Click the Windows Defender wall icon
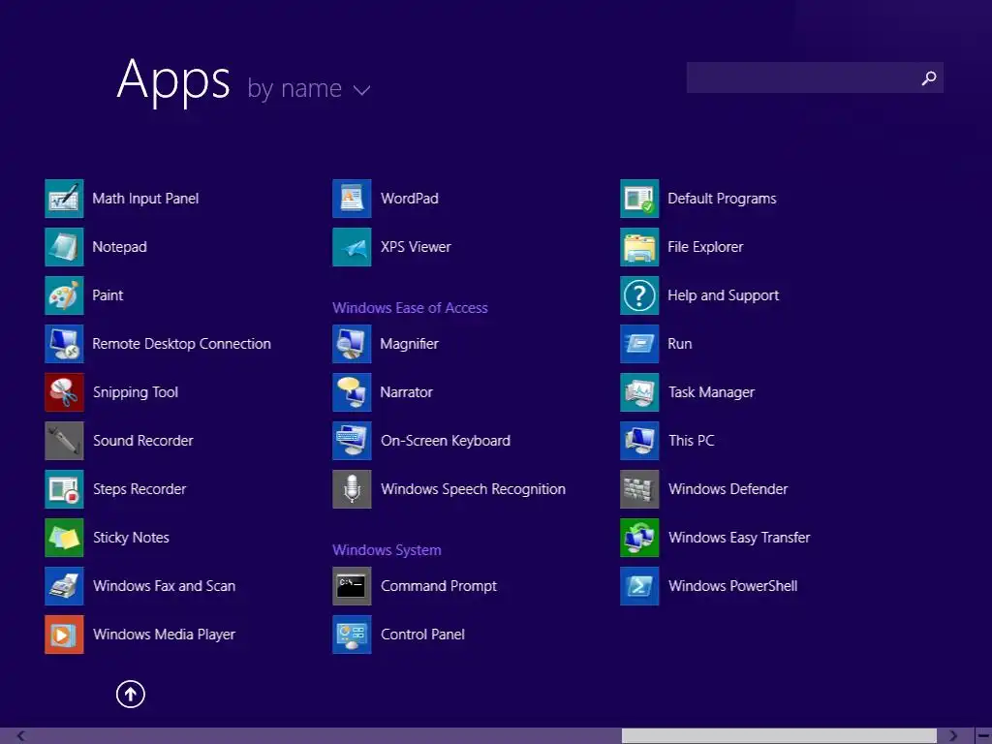 [639, 489]
